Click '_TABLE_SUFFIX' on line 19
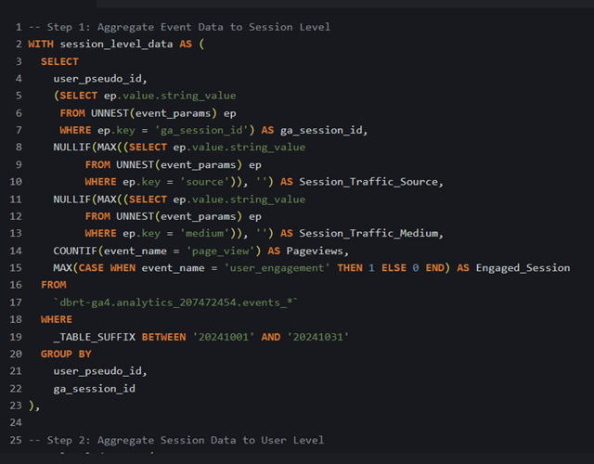This screenshot has width=594, height=464. 95,337
